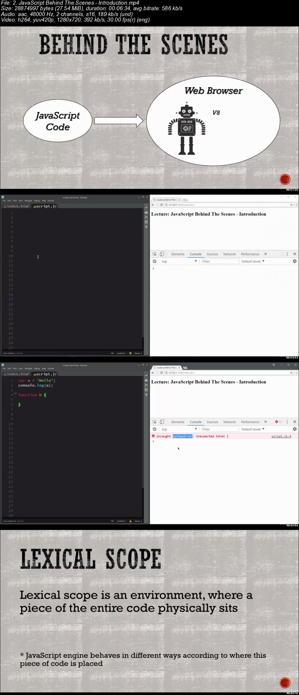
Task: Click DevTools inspect-element icon in the empty-console frame
Action: tap(155, 254)
